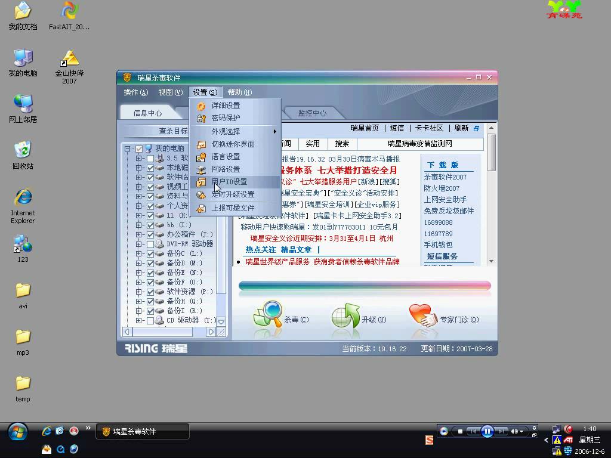The height and width of the screenshot is (458, 611).
Task: Toggle checkbox for 我的电脑 root
Action: click(139, 148)
